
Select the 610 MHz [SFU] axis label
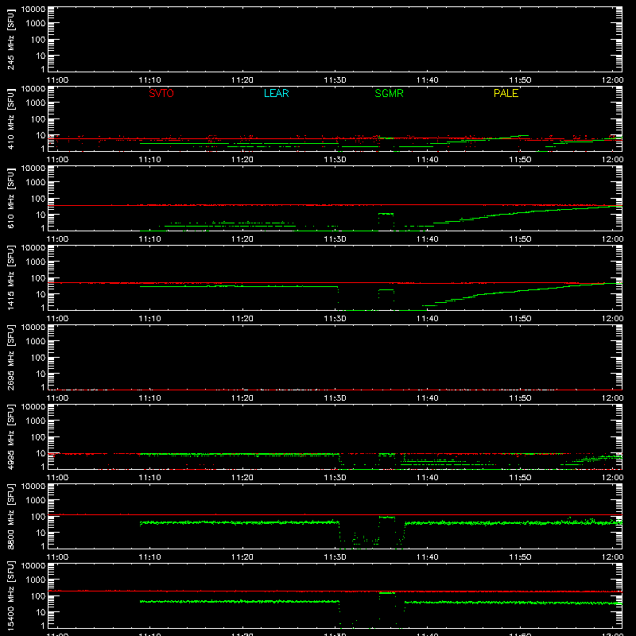[11, 199]
